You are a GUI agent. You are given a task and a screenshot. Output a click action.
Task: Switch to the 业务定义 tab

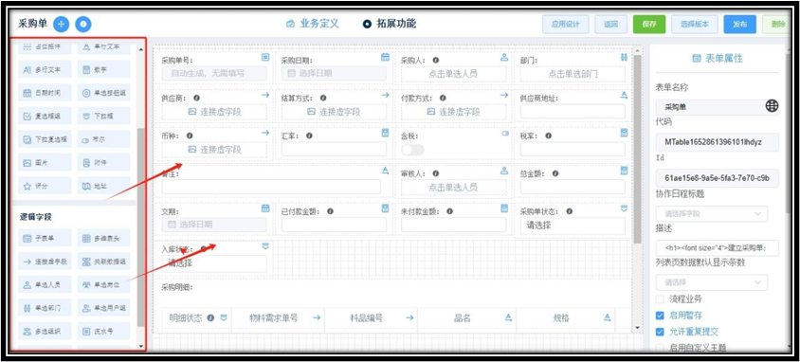(313, 24)
